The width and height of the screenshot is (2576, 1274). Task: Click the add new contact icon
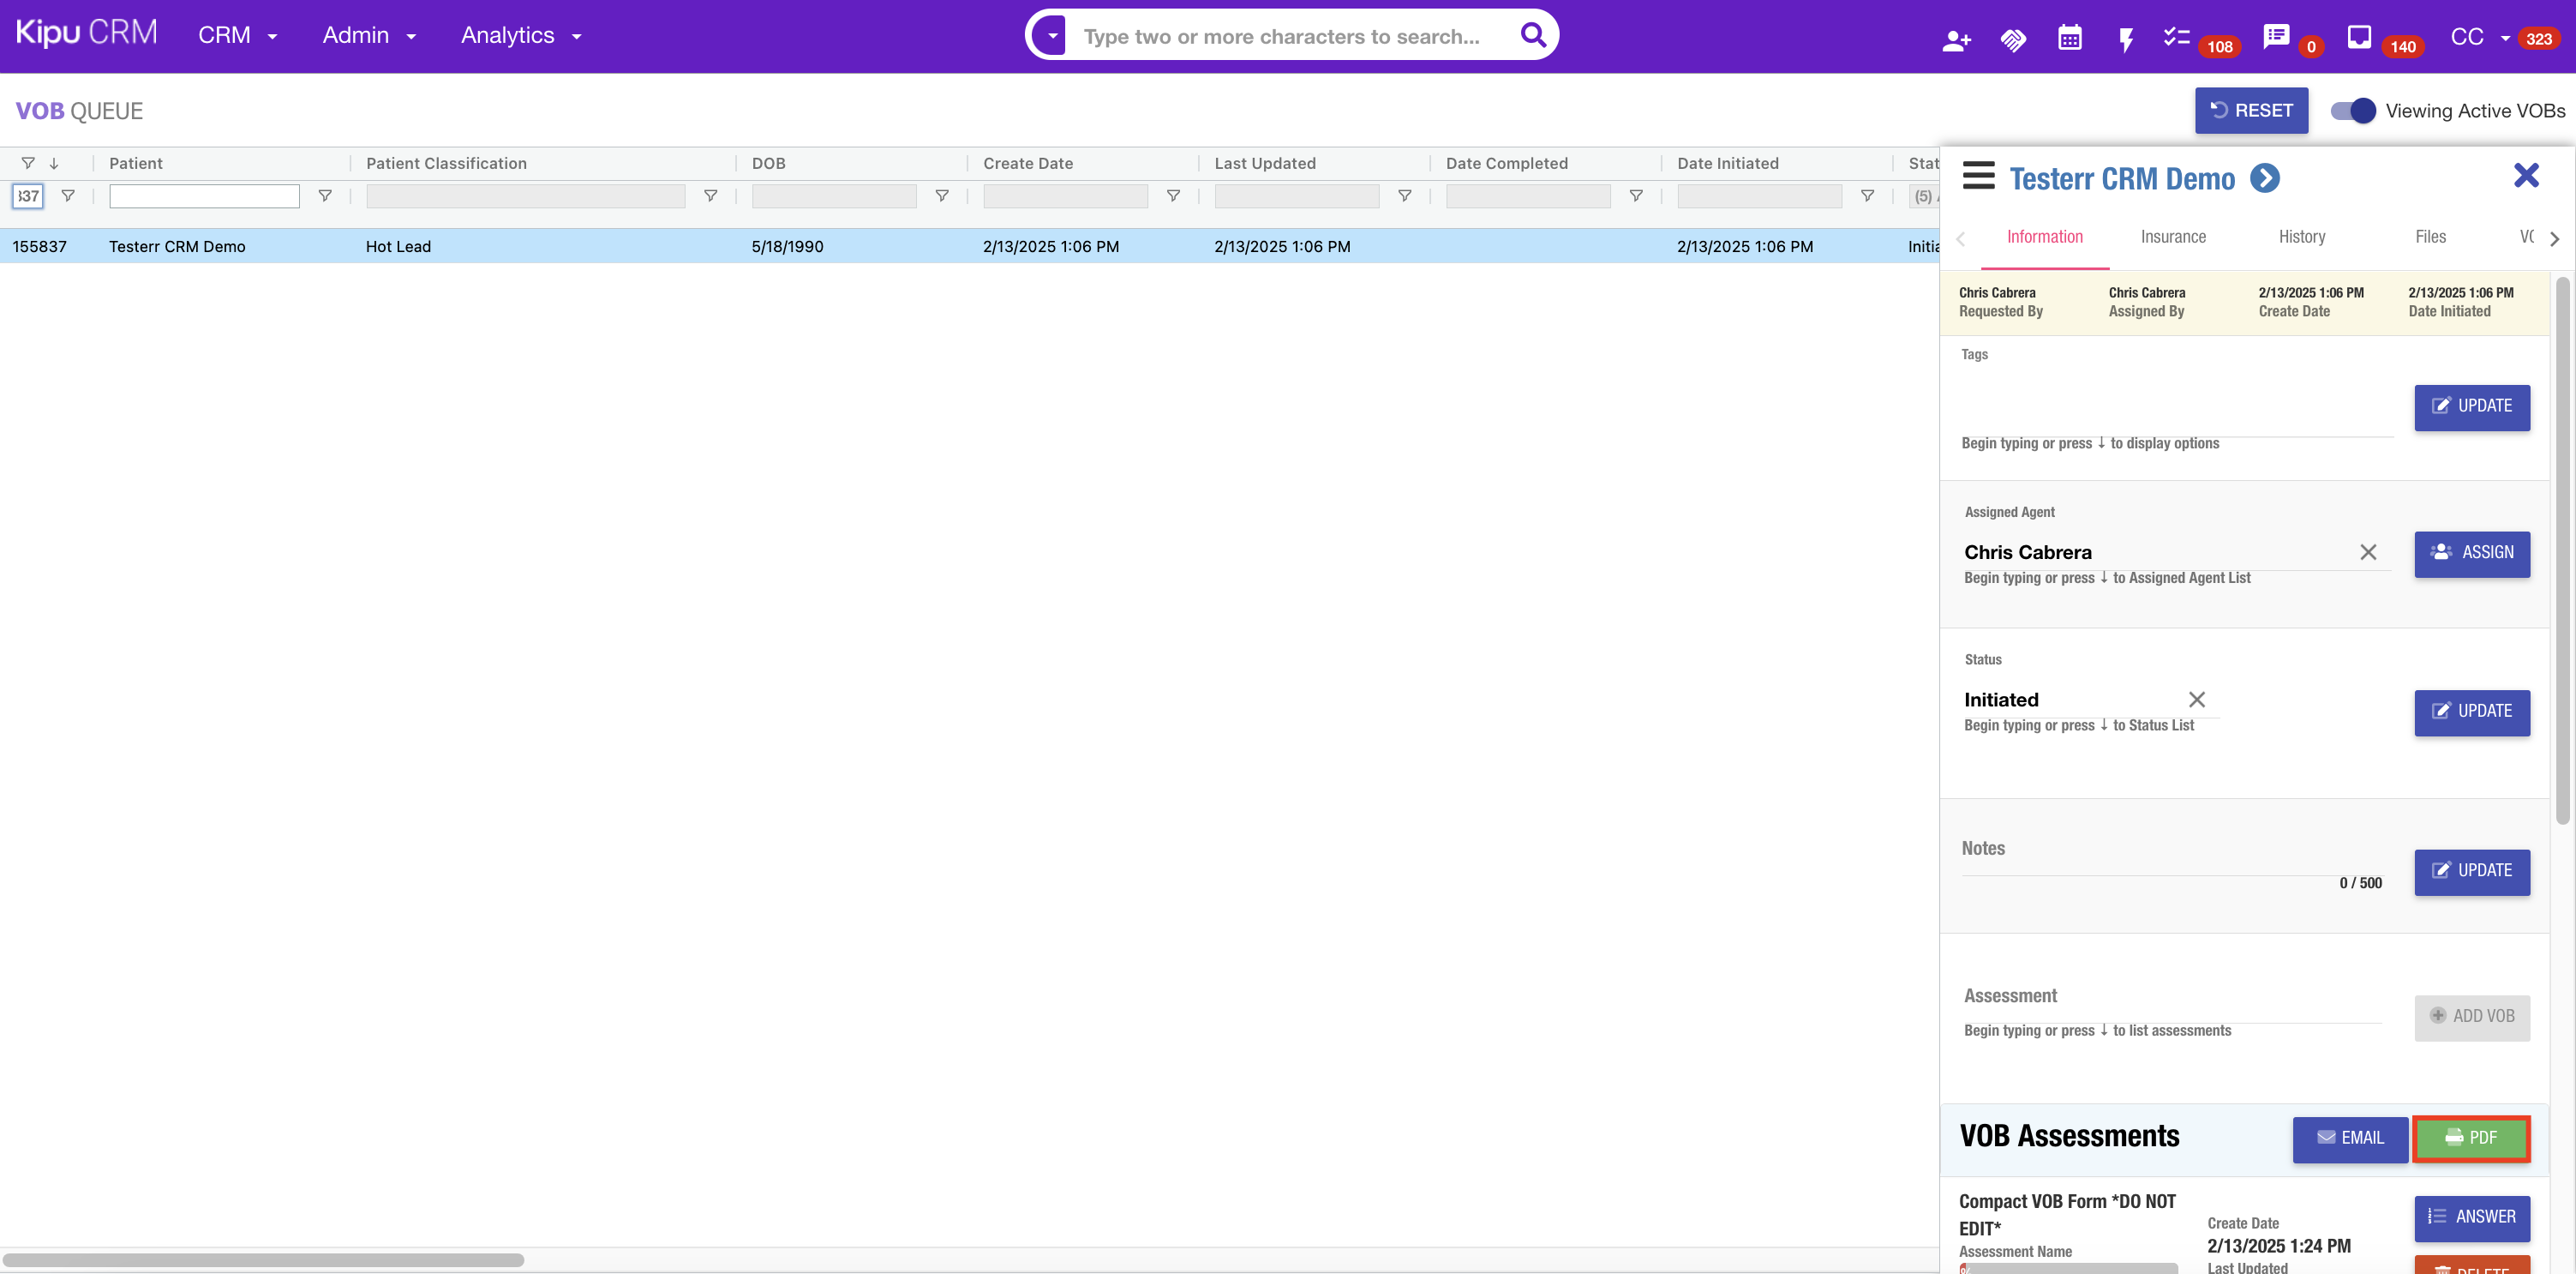(x=1956, y=40)
